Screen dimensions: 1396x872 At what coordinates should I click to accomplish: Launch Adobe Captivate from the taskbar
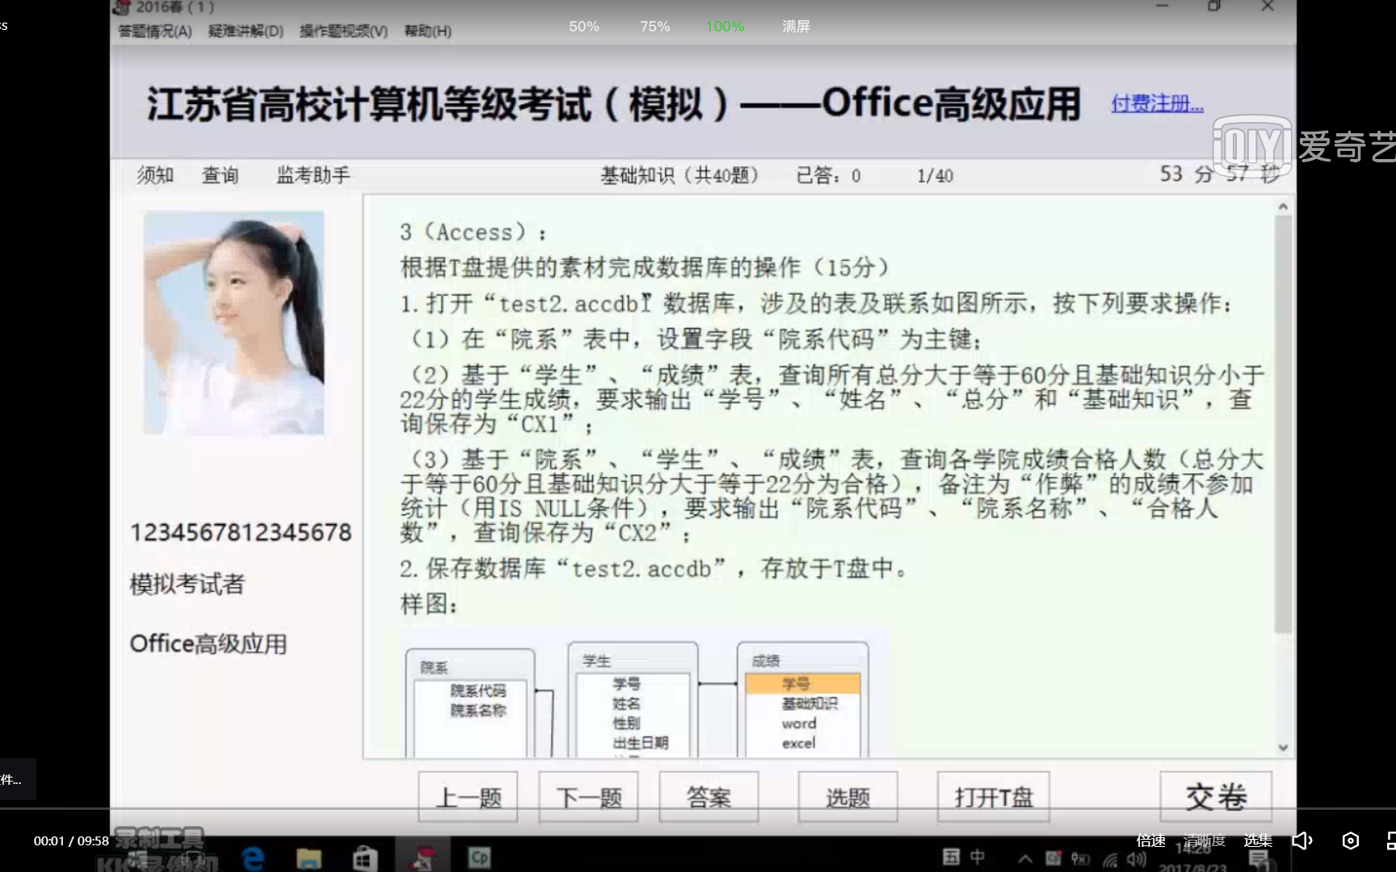tap(480, 858)
